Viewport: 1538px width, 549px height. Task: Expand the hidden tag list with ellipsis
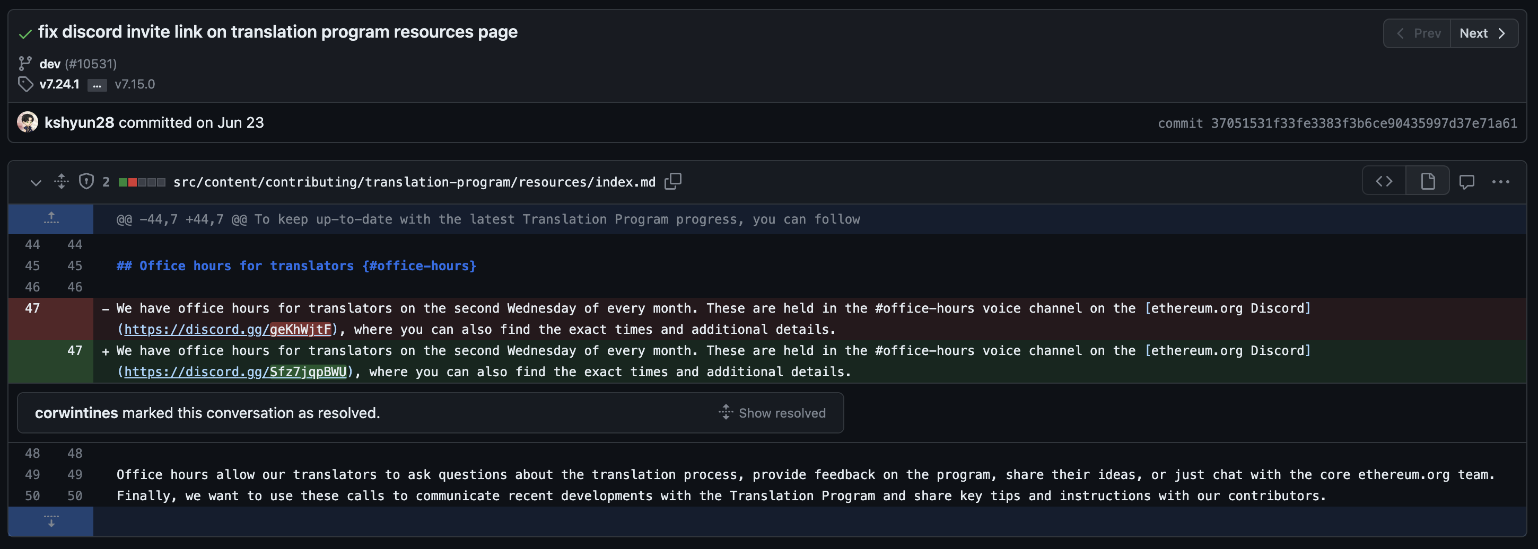(97, 85)
